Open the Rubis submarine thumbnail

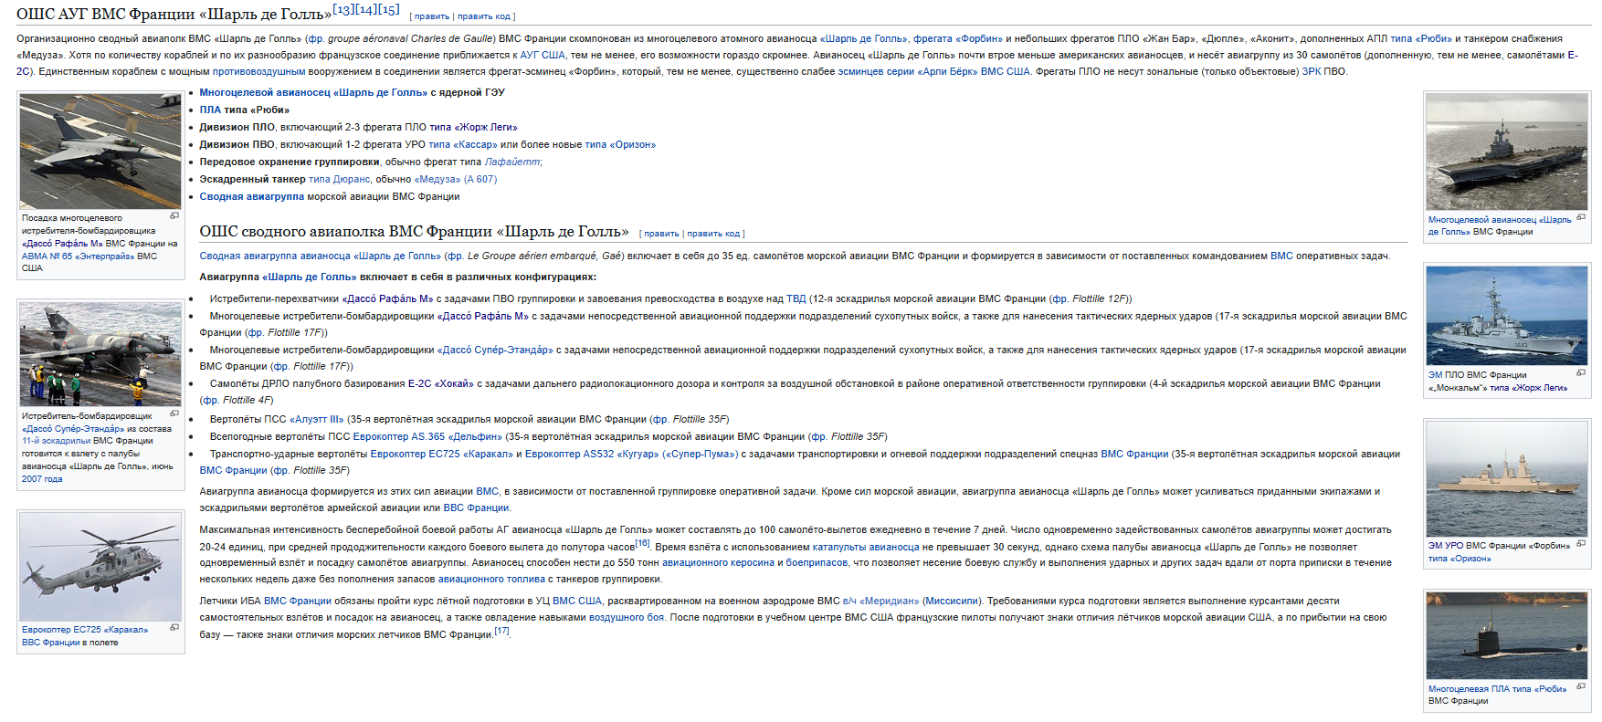point(1507,635)
